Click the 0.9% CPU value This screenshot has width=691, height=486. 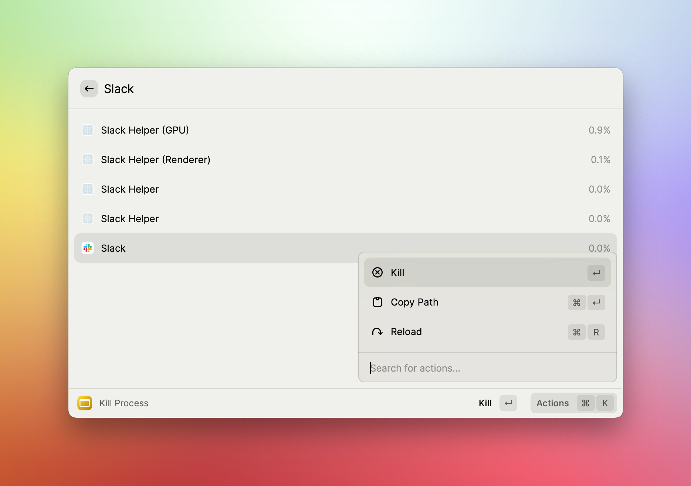(x=599, y=130)
